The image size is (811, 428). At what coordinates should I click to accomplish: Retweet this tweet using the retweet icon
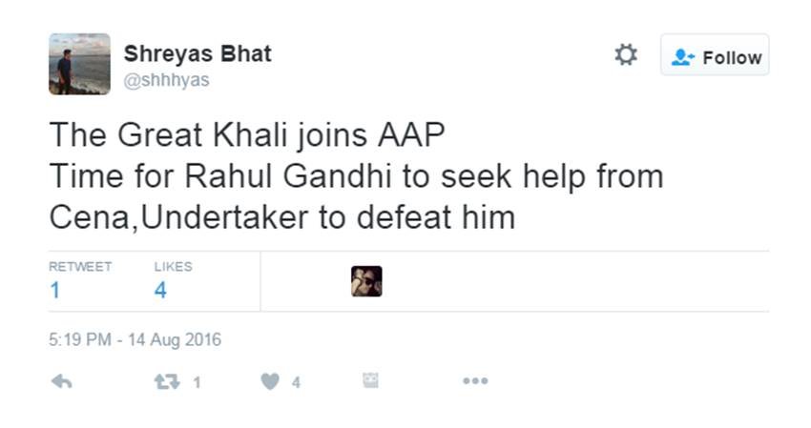point(166,381)
